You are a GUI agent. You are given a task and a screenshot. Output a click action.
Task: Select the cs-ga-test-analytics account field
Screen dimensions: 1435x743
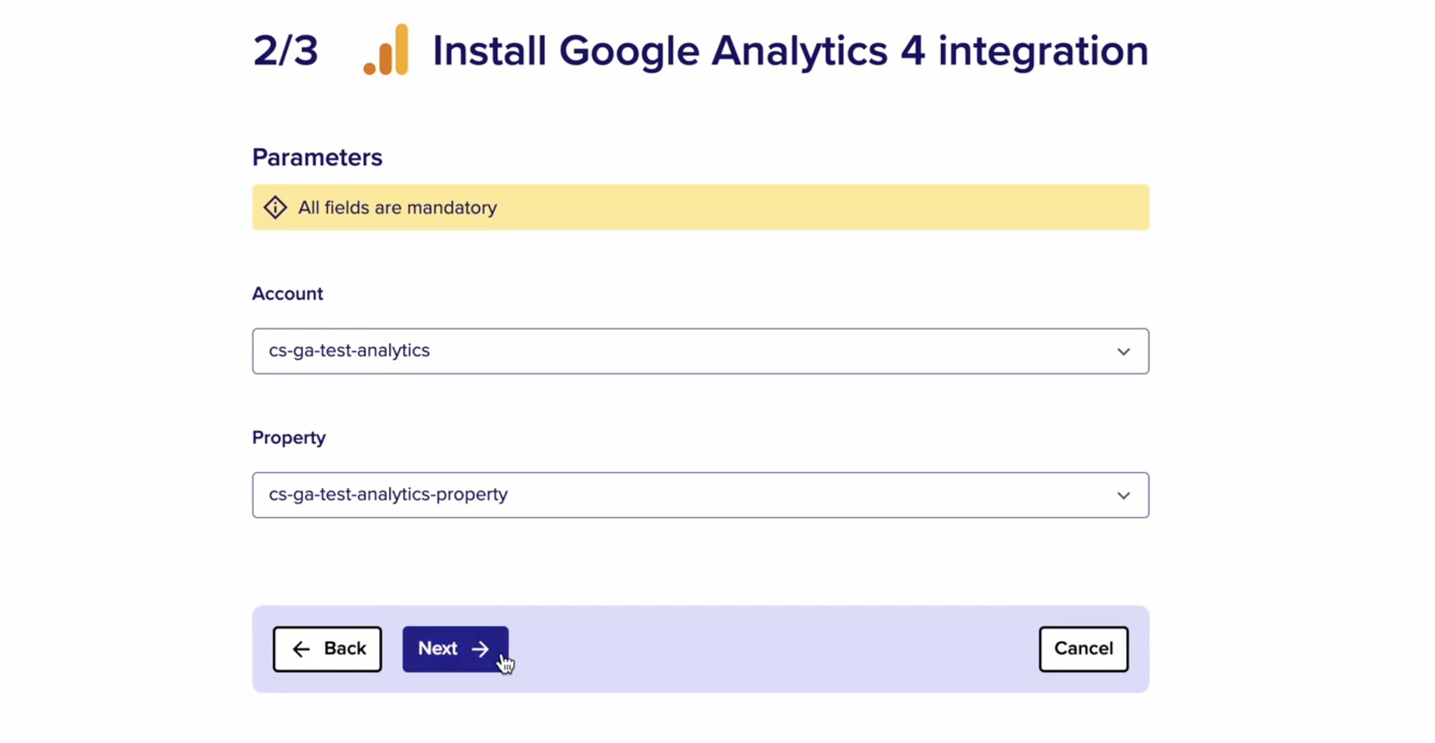pyautogui.click(x=700, y=351)
